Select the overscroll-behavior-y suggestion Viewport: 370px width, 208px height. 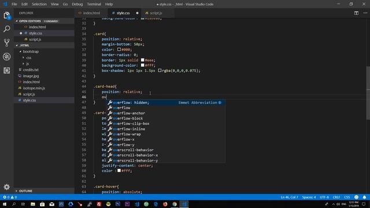pos(165,161)
